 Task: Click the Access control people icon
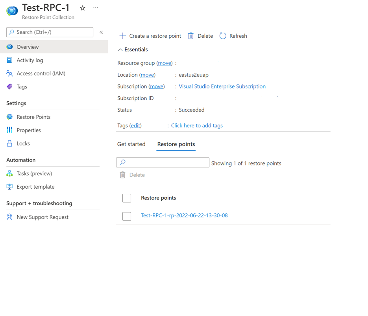coord(9,73)
